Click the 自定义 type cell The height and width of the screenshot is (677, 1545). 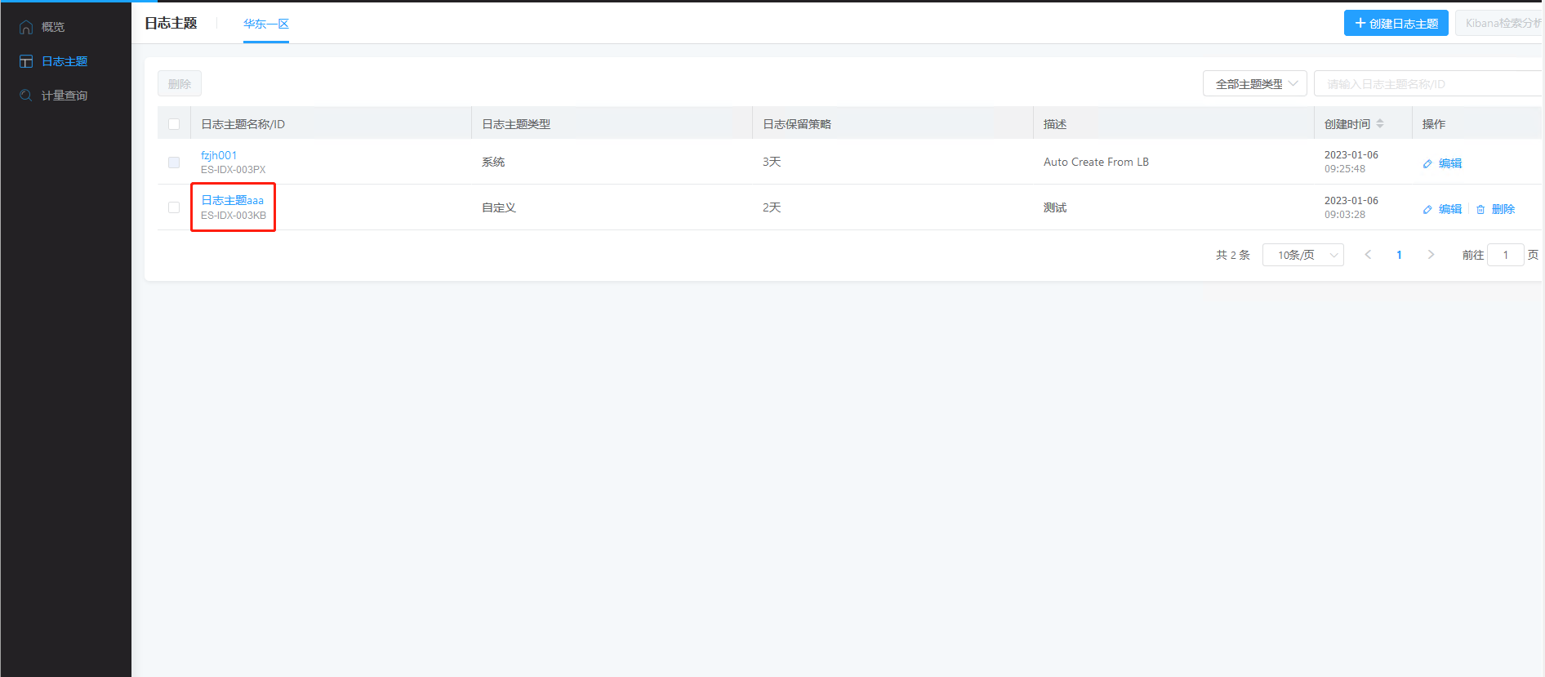(499, 207)
